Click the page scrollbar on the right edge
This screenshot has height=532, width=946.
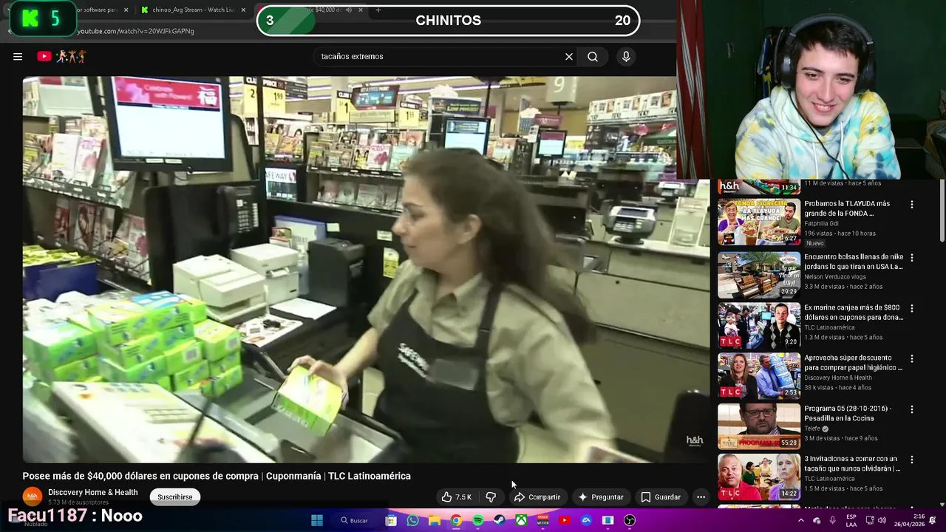pos(942,211)
